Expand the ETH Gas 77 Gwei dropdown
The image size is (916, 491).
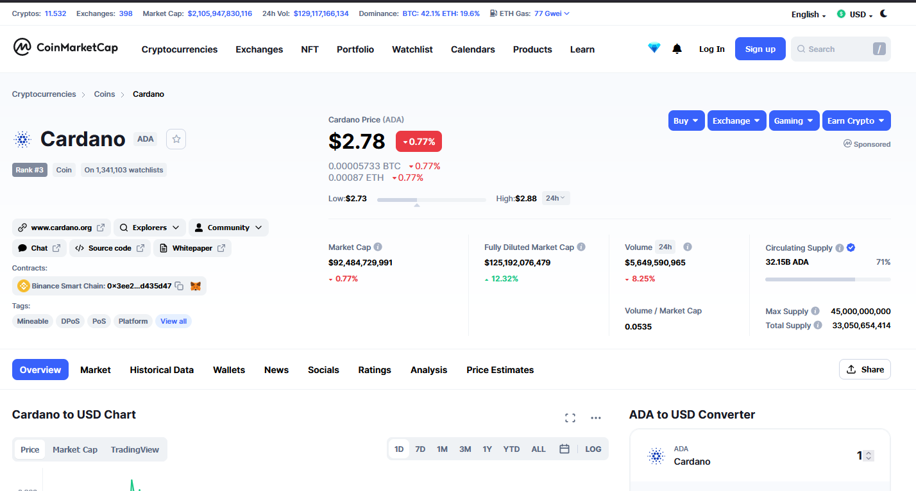click(x=552, y=13)
